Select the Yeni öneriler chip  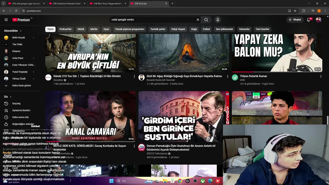[263, 29]
